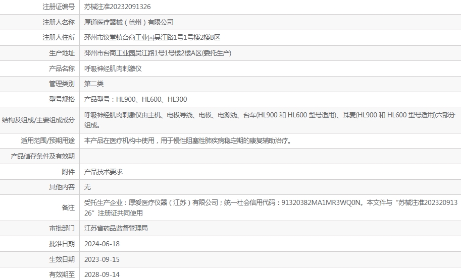Select the label 型号规格
This screenshot has width=461, height=280.
[62, 99]
